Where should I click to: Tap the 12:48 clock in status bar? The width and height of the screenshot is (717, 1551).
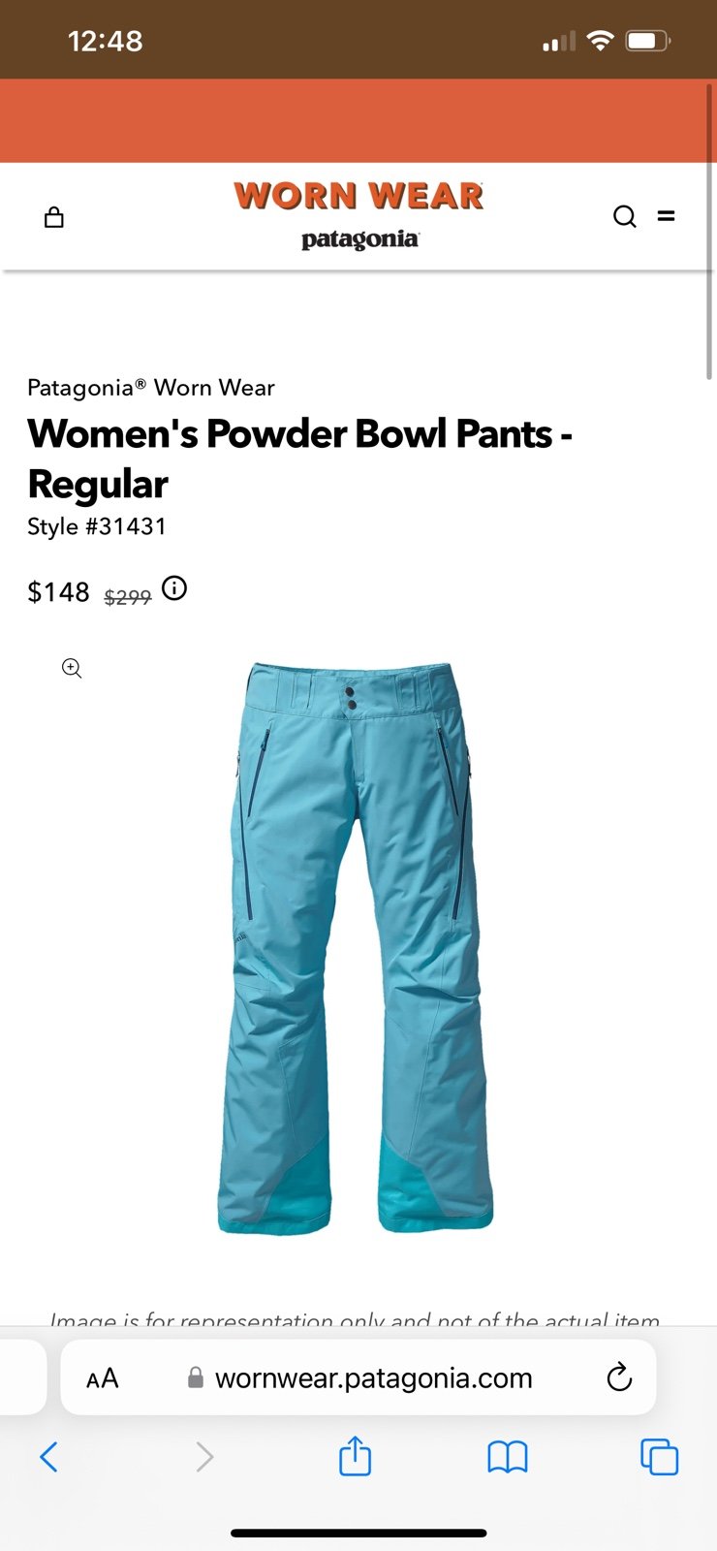click(106, 41)
